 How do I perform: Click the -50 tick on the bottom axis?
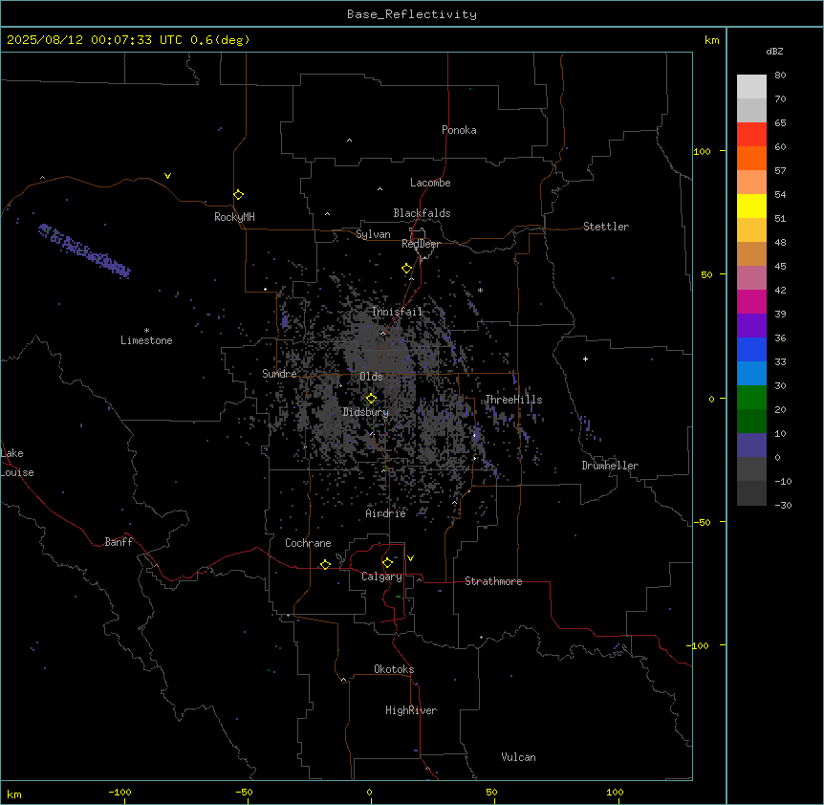tap(244, 793)
